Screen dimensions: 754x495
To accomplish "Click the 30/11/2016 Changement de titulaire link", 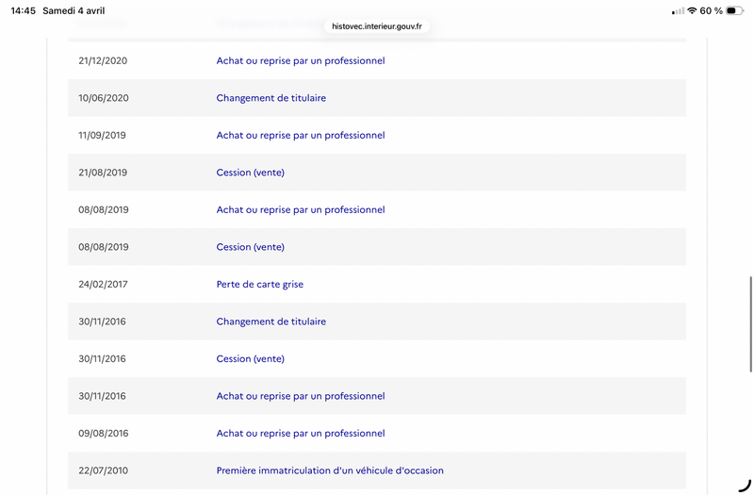I will [270, 322].
